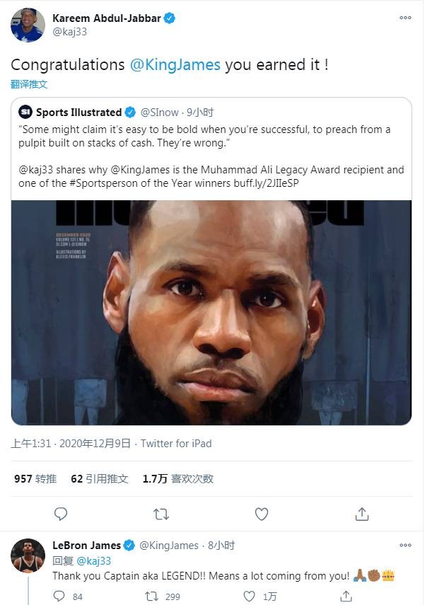Image resolution: width=425 pixels, height=605 pixels.
Task: Show the 1.7万 喜欢次数 likes list
Action: [x=177, y=479]
